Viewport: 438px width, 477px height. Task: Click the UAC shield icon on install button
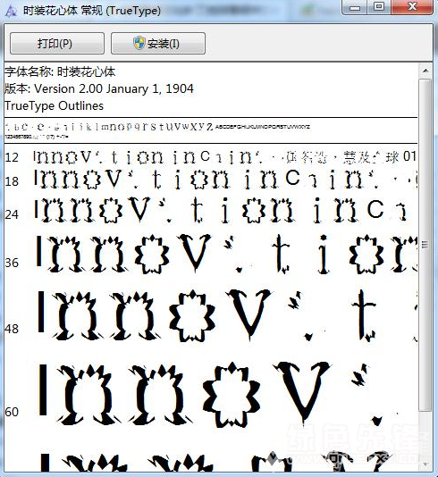click(x=139, y=43)
